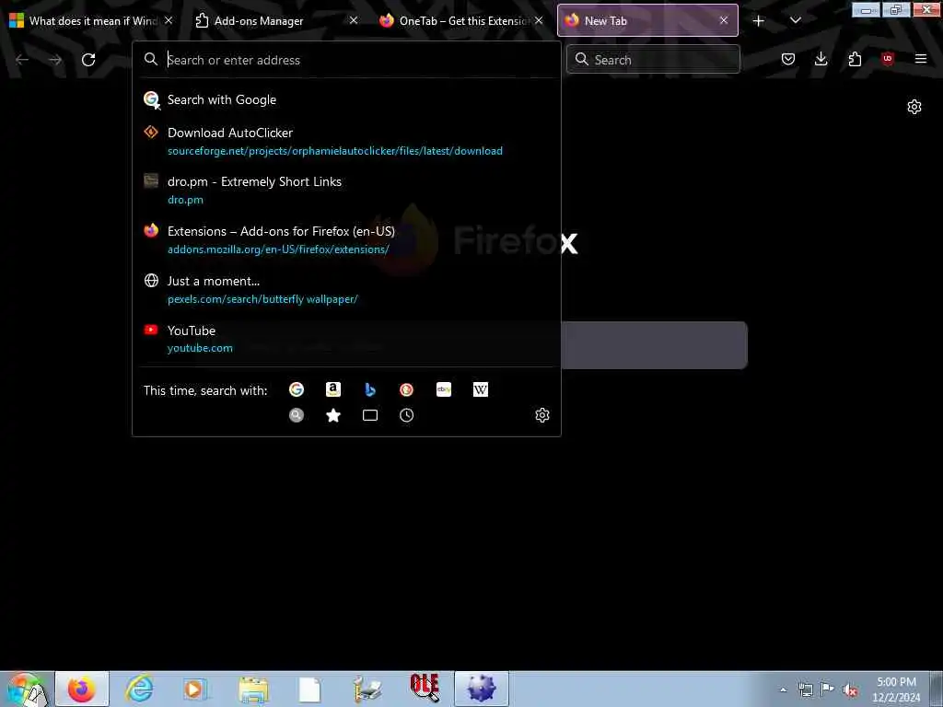Viewport: 943px width, 707px height.
Task: Select the New Tab tab
Action: click(x=647, y=20)
